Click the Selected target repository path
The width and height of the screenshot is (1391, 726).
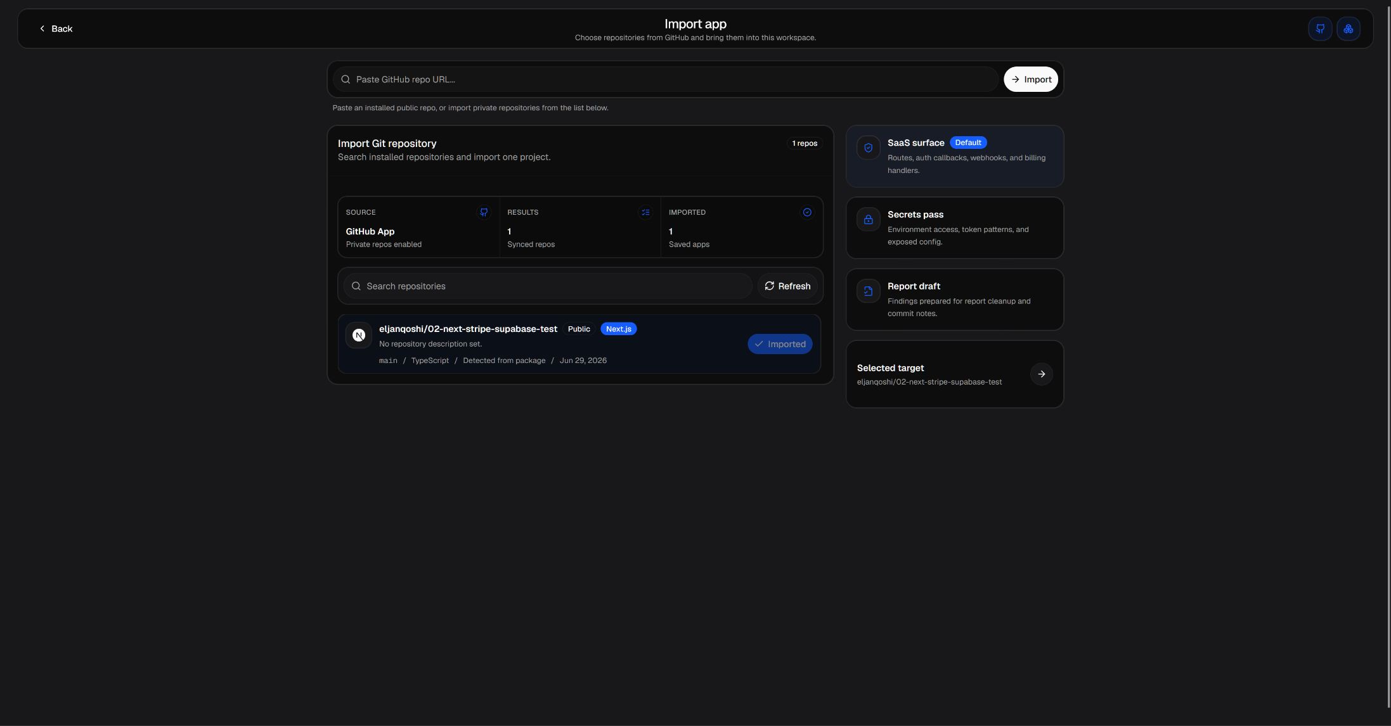929,382
